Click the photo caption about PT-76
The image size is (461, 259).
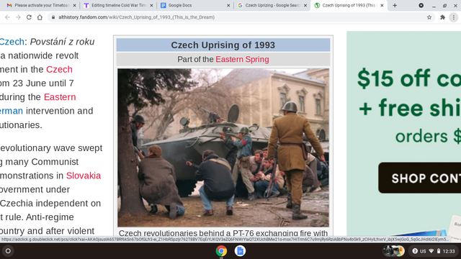pos(223,233)
